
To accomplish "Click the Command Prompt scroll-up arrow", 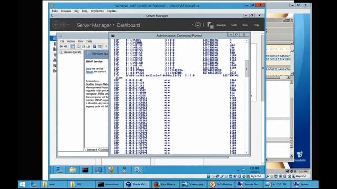I will (246, 41).
